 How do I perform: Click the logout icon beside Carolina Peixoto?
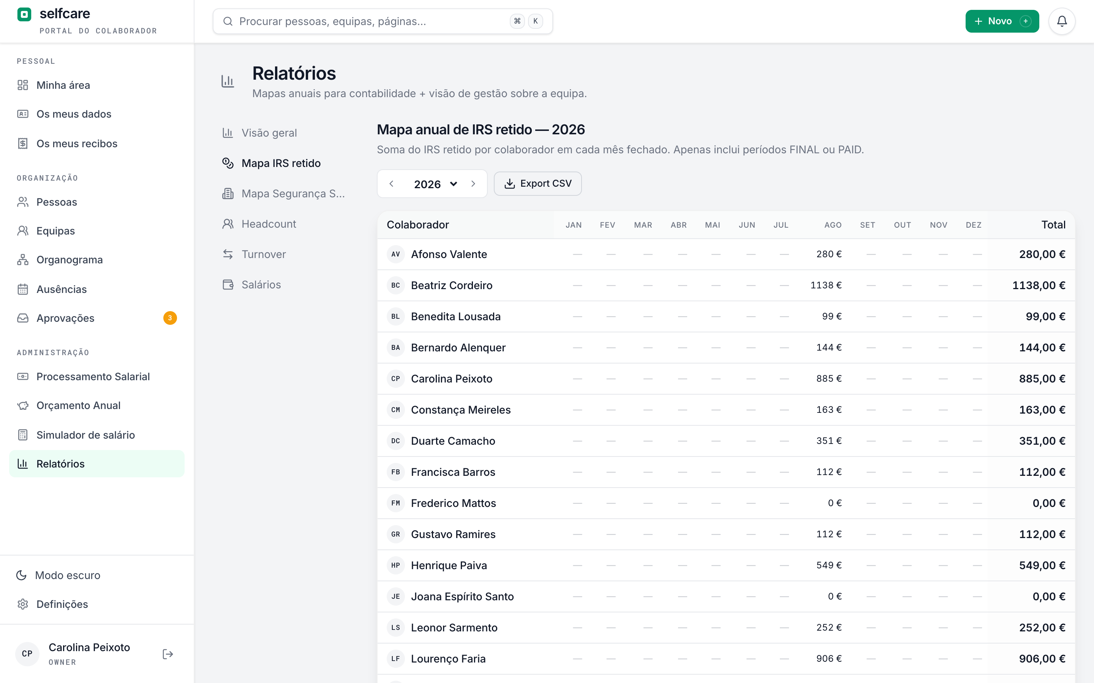pyautogui.click(x=168, y=654)
